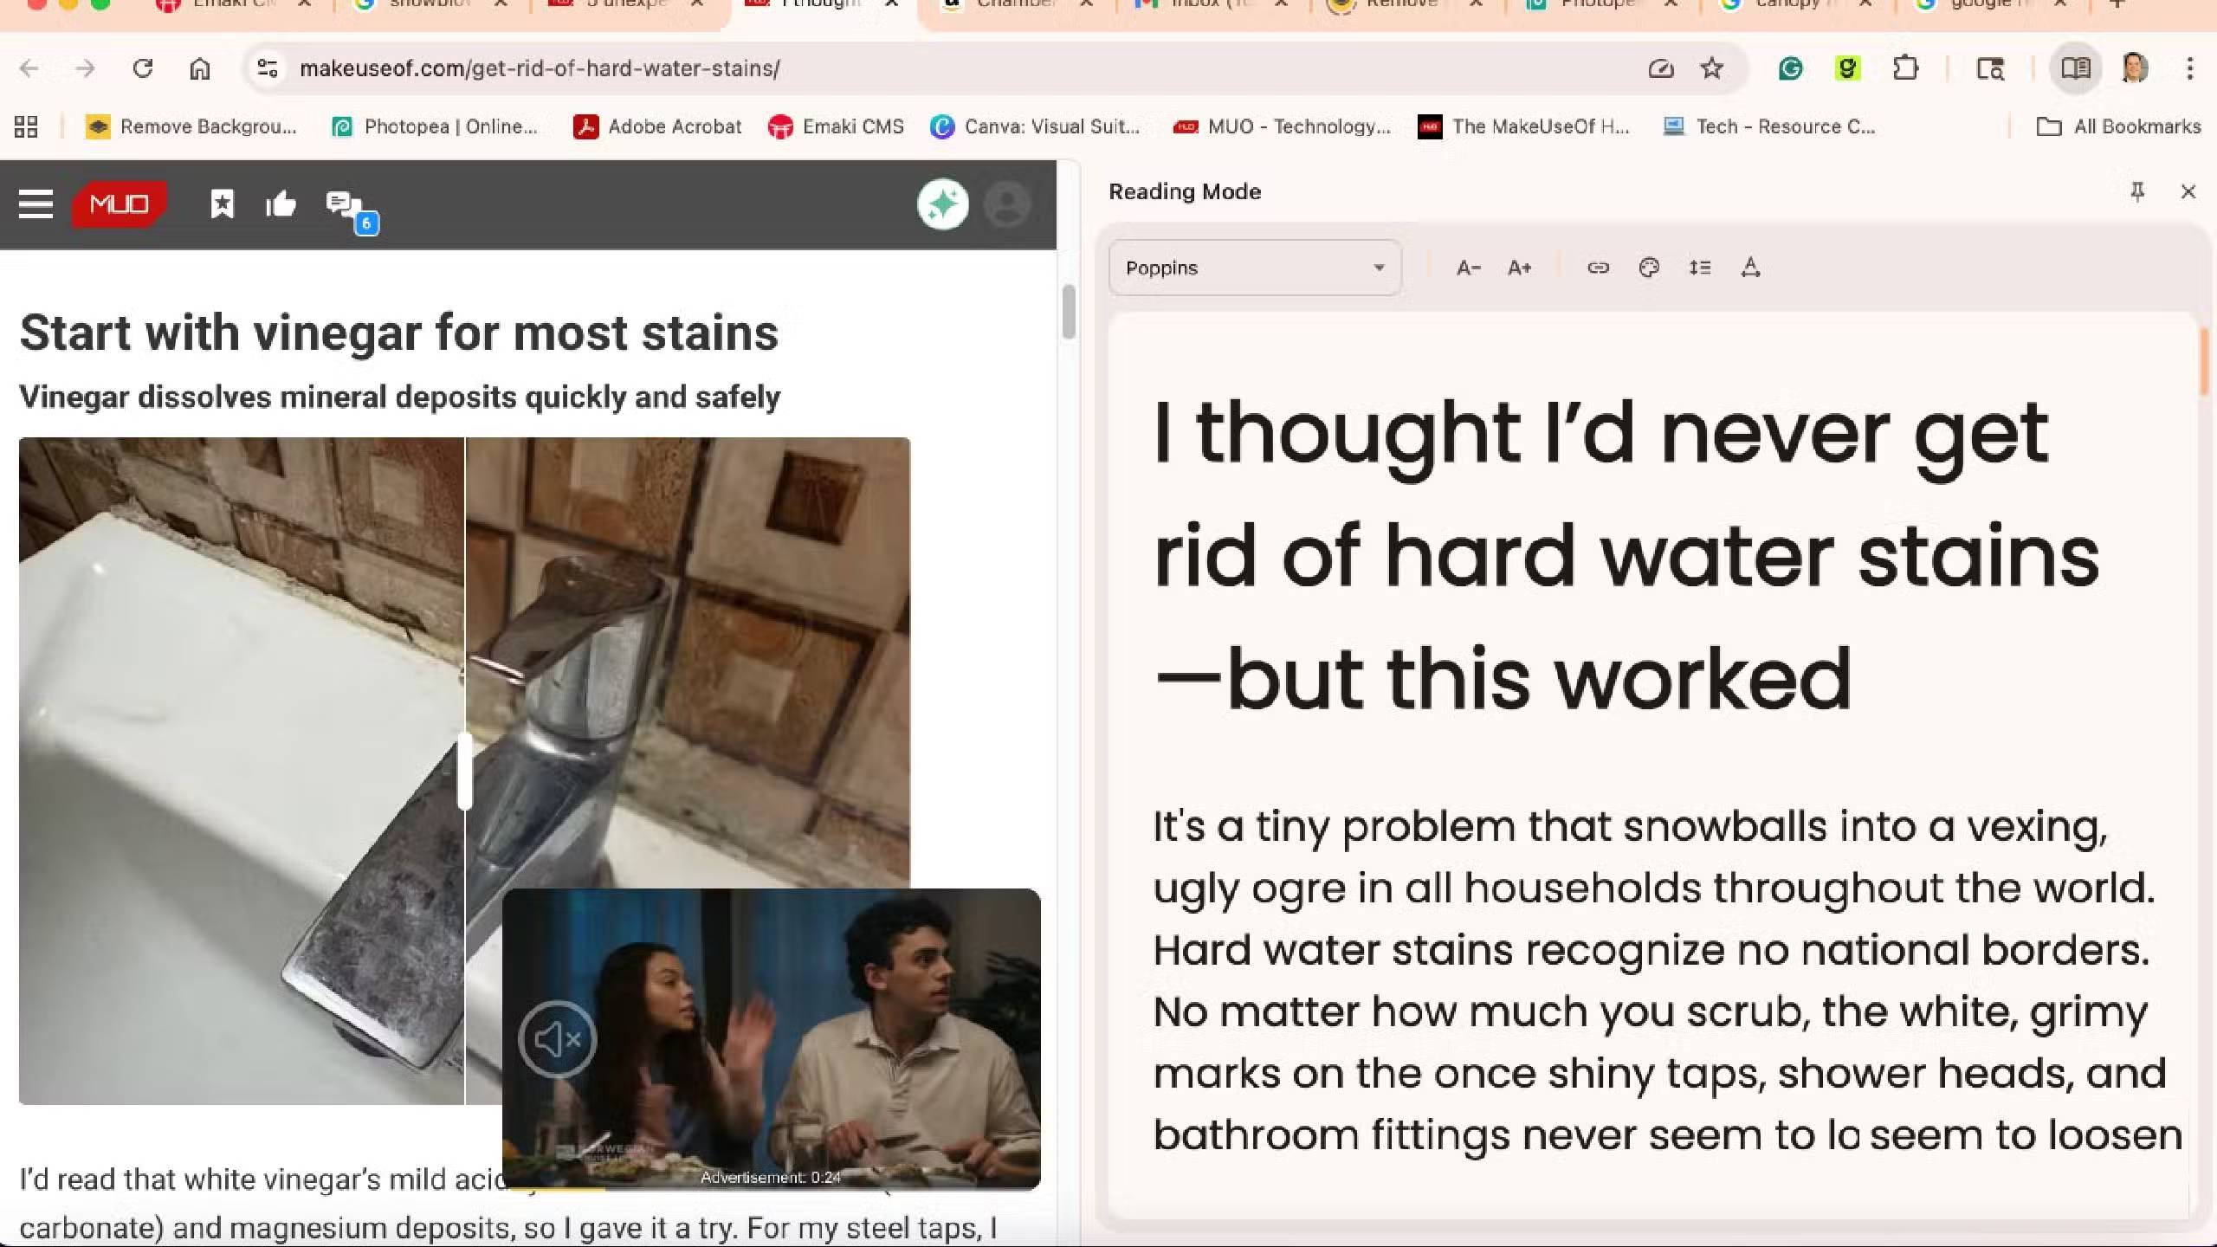Open the Chrome three-dot menu

pyautogui.click(x=2189, y=68)
